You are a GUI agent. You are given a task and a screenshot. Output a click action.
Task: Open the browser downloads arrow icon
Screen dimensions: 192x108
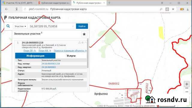pyautogui.click(x=187, y=9)
